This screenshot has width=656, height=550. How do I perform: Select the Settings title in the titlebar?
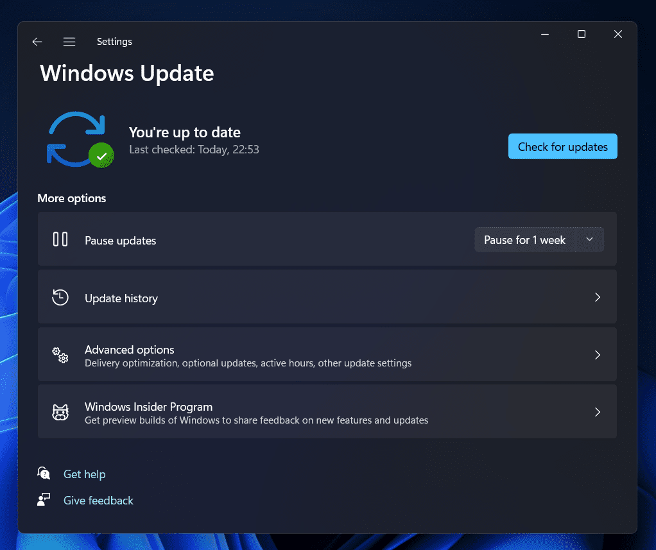coord(114,41)
